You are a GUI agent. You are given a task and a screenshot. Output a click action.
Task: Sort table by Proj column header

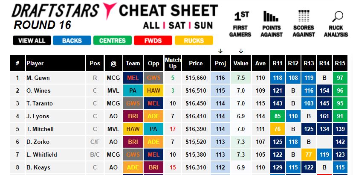[220, 63]
